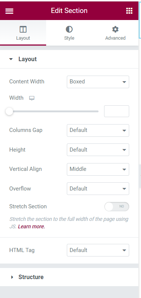Open the Overflow dropdown

[x=98, y=189]
